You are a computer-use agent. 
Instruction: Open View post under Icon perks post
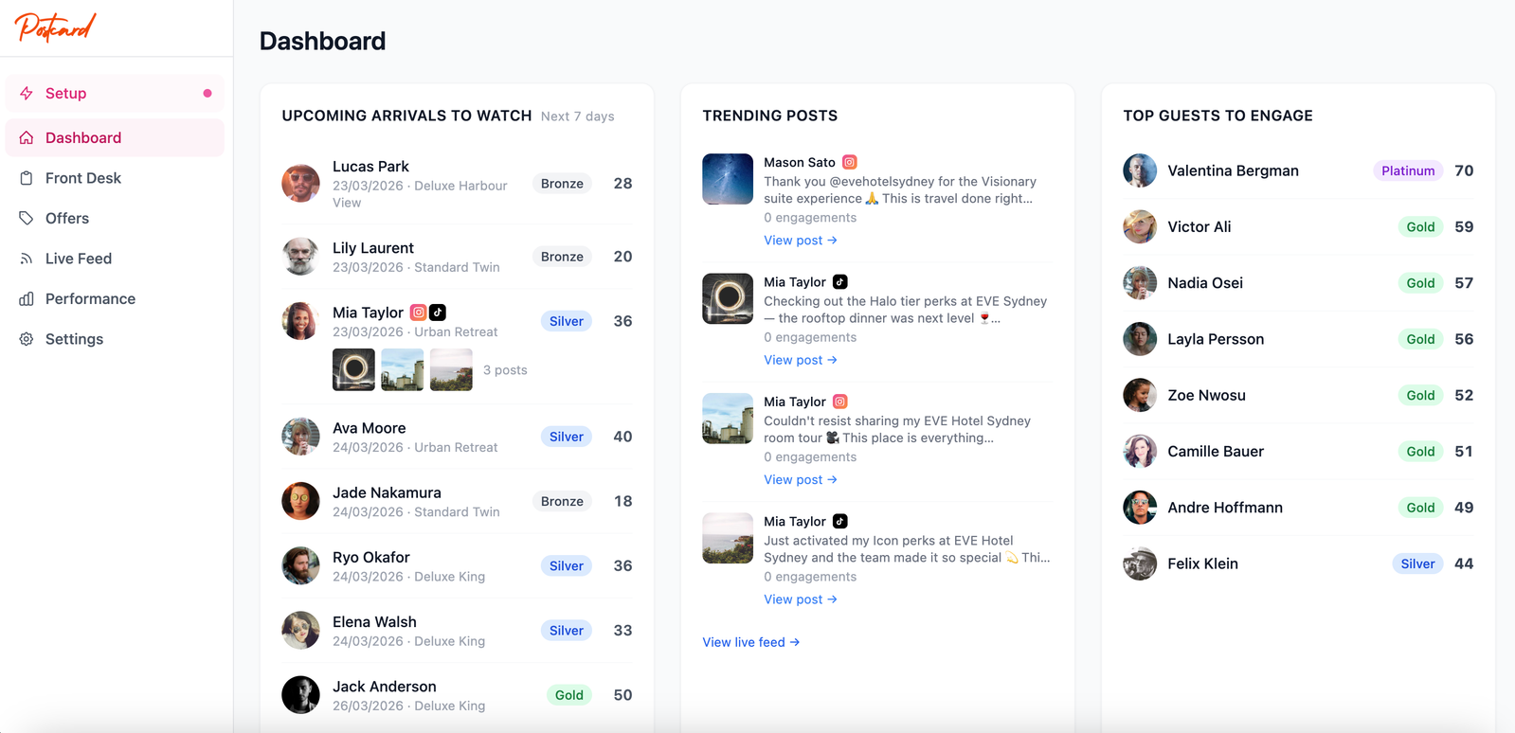pyautogui.click(x=801, y=599)
